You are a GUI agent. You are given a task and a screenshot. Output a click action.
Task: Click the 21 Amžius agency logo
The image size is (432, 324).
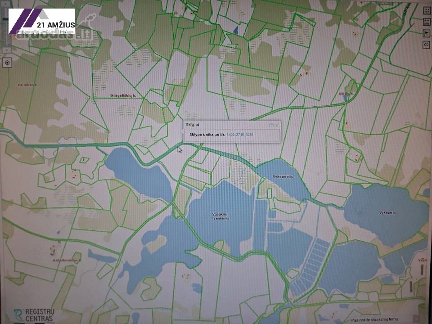pos(42,21)
